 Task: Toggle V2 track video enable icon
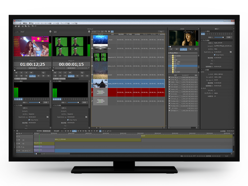tap(19, 144)
